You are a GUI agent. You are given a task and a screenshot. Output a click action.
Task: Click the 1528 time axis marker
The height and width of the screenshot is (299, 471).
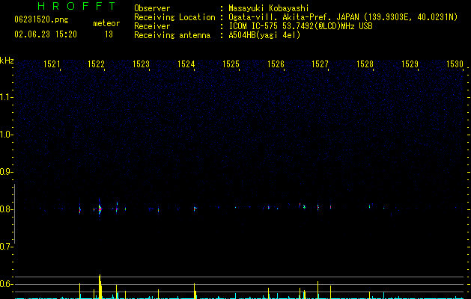coord(365,64)
